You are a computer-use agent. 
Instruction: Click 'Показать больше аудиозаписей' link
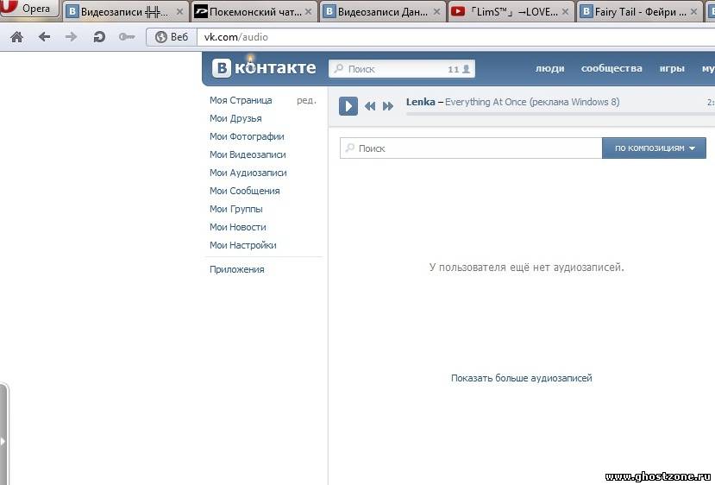[x=521, y=378]
